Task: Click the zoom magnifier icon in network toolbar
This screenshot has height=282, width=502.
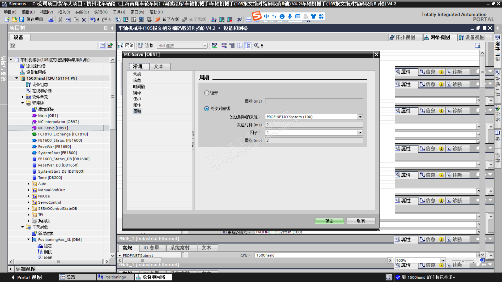Action: [257, 46]
